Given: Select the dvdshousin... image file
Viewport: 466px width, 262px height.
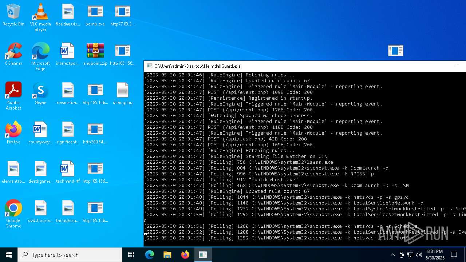Looking at the screenshot, I should [x=40, y=212].
